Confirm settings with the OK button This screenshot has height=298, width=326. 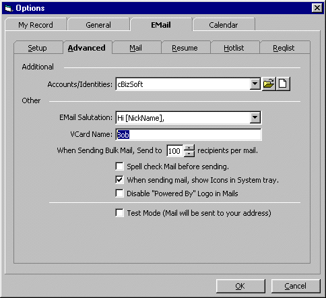[240, 286]
